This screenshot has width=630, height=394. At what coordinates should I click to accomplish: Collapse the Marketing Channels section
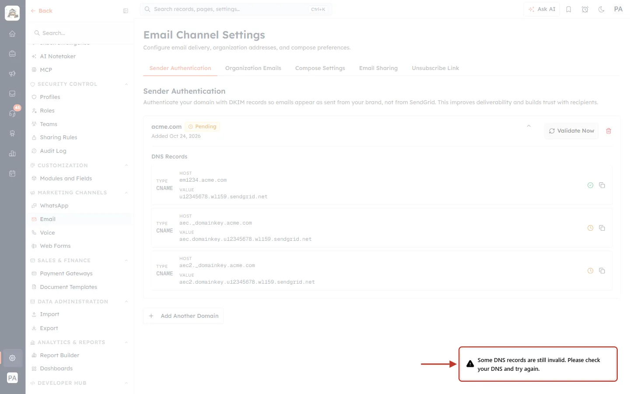pos(126,193)
